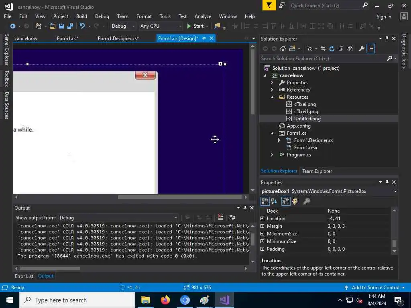Switch to the Form1.Designer.cs* tab
Viewport: 411px width, 308px height.
pyautogui.click(x=118, y=38)
